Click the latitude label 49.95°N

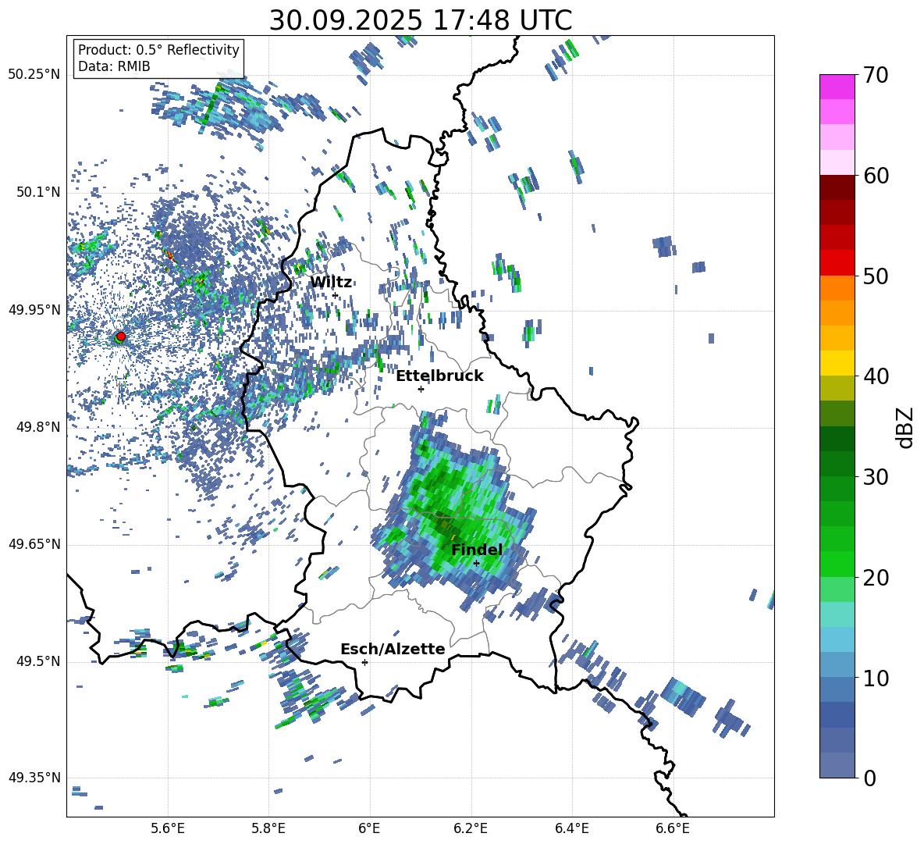[x=34, y=309]
